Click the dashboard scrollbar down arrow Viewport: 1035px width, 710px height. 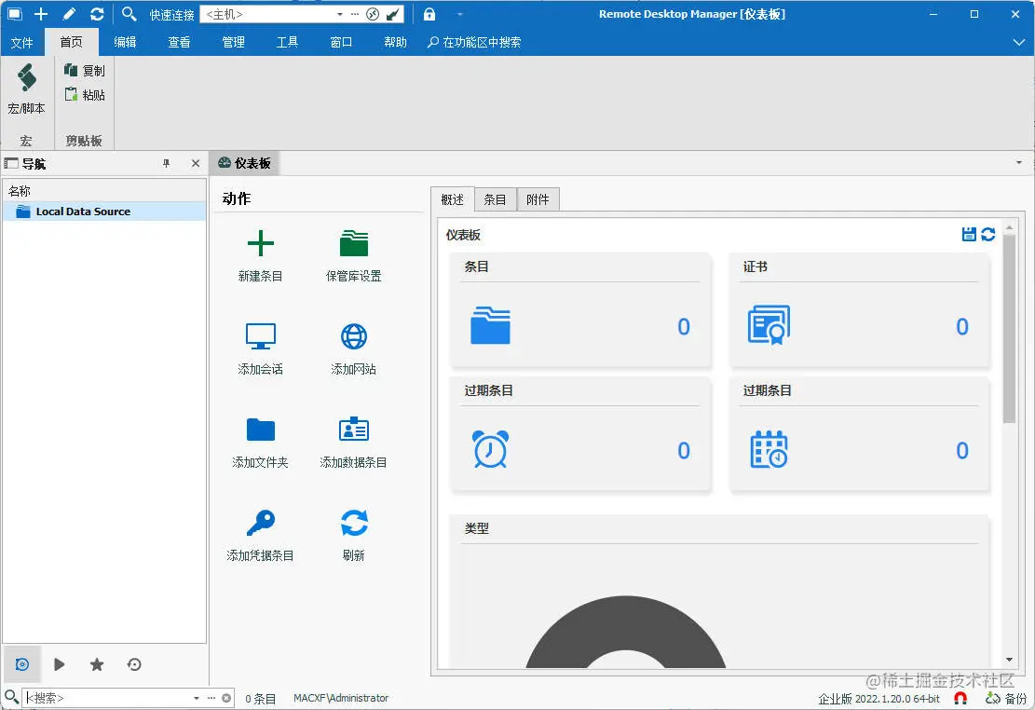pos(1009,660)
